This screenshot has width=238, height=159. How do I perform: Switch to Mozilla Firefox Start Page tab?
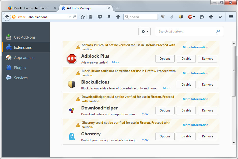(30, 8)
